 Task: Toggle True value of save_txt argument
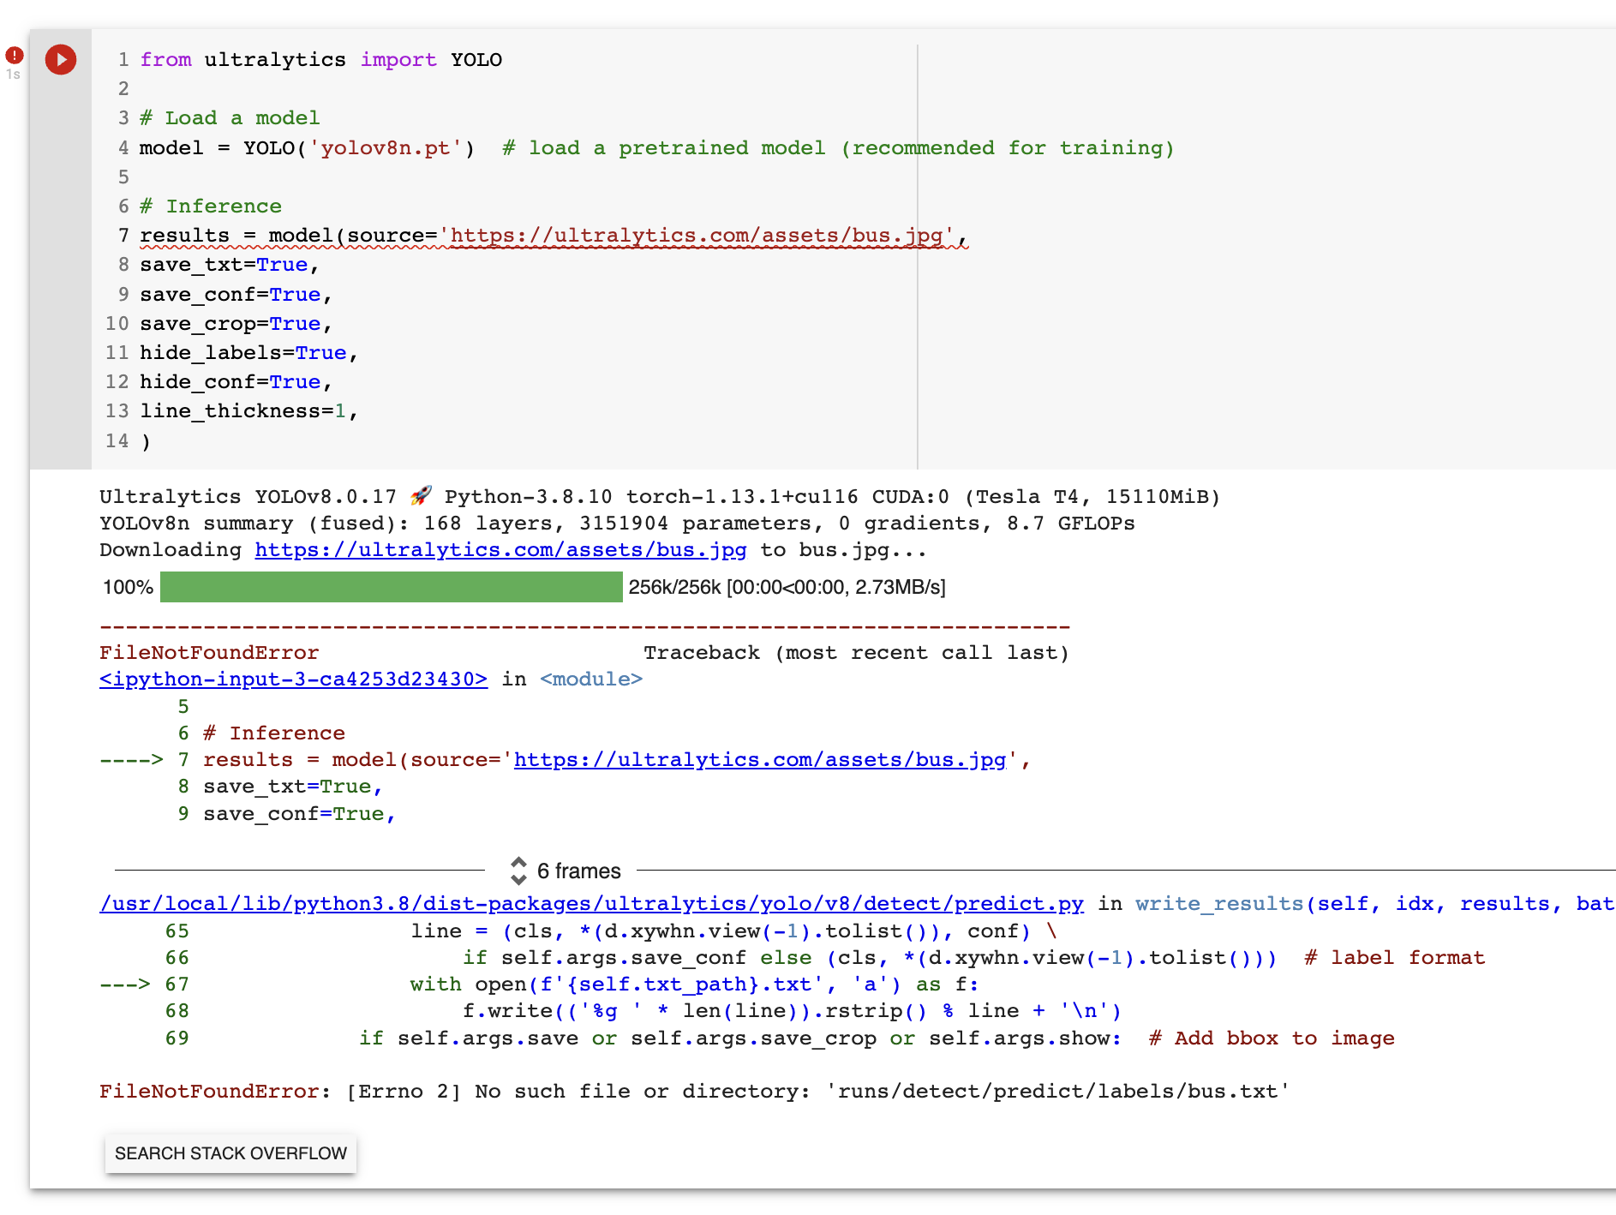point(283,264)
